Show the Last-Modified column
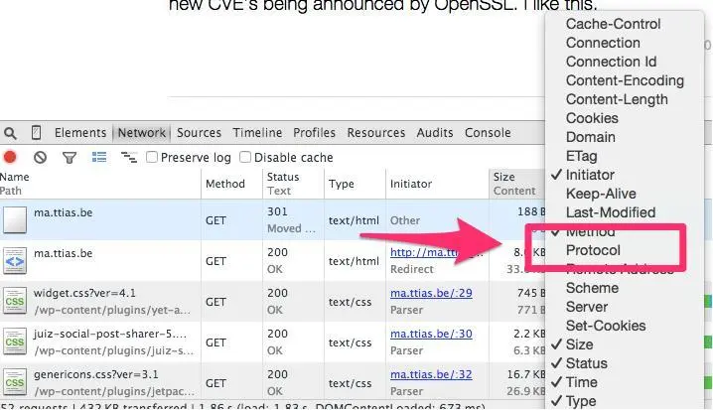 point(611,212)
